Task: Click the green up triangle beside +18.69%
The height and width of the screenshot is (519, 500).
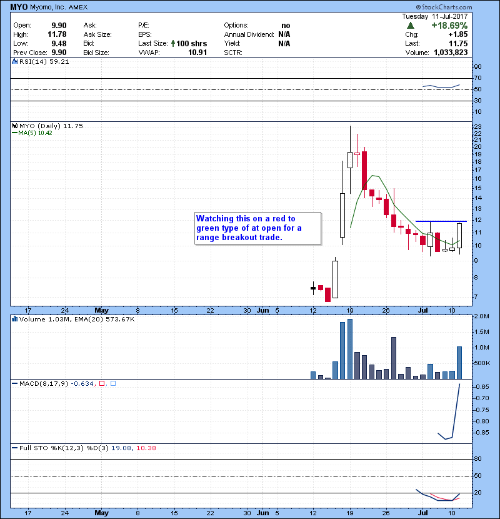Action: click(x=411, y=26)
